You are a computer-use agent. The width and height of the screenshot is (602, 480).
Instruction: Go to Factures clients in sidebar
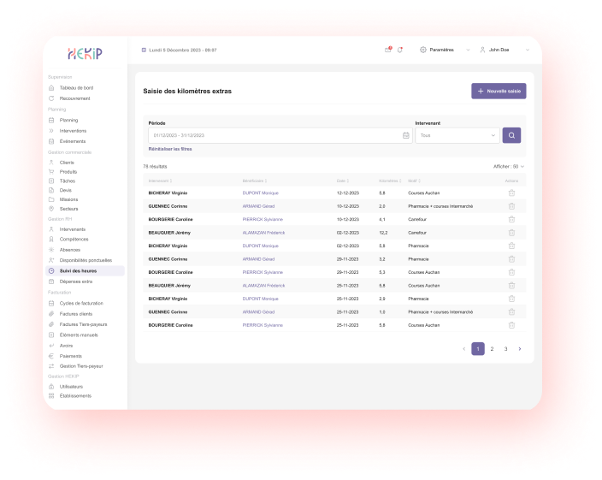[78, 314]
